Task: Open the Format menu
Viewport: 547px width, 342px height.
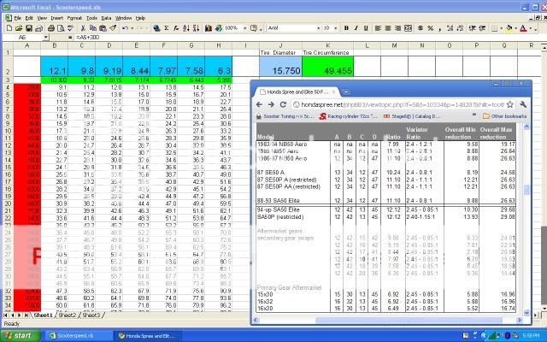Action: click(x=74, y=17)
